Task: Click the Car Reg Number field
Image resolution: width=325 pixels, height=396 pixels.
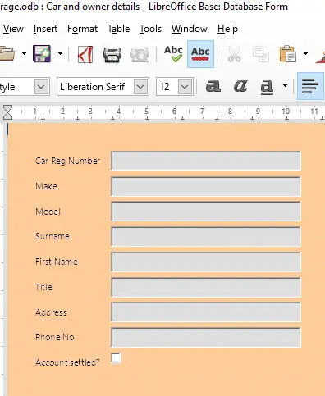Action: tap(206, 161)
